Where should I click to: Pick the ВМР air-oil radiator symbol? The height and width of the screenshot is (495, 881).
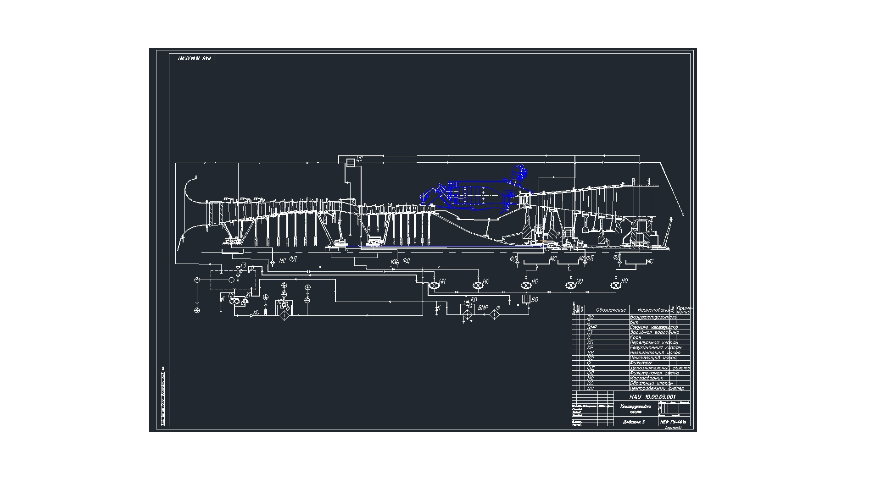click(x=468, y=314)
